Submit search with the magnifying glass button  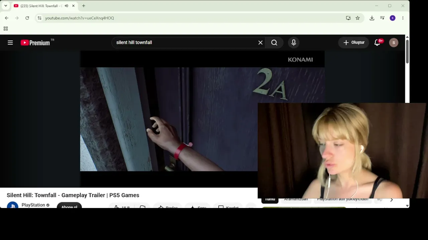[x=274, y=43]
